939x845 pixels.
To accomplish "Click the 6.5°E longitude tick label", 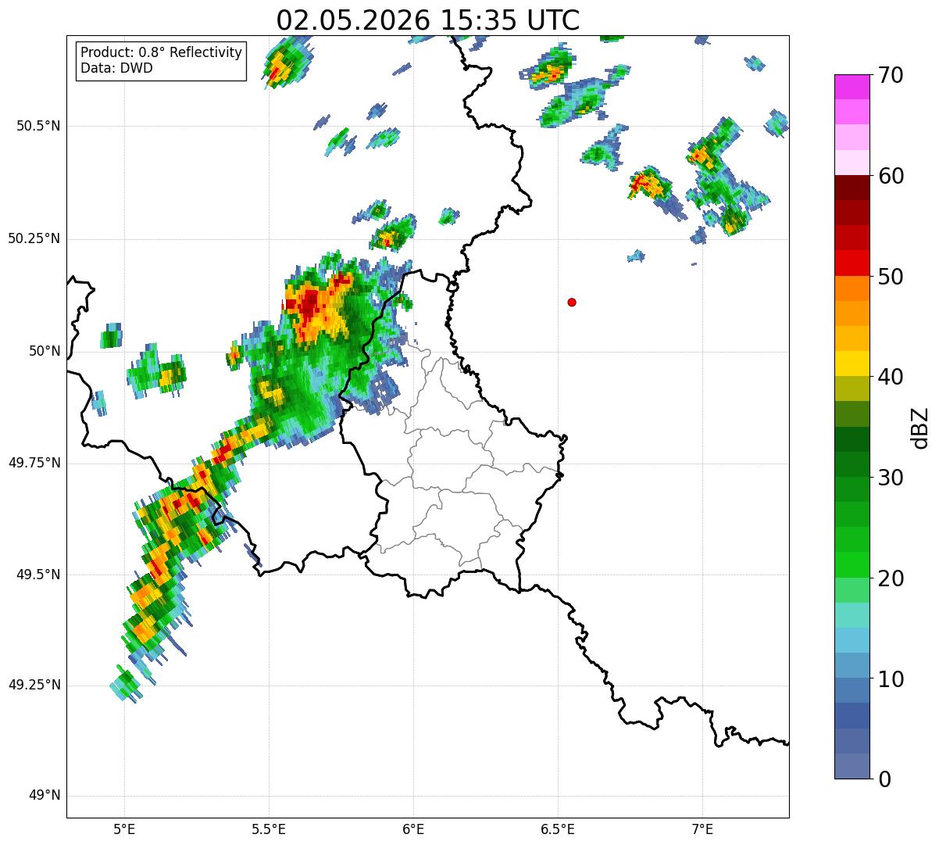I will (x=558, y=829).
